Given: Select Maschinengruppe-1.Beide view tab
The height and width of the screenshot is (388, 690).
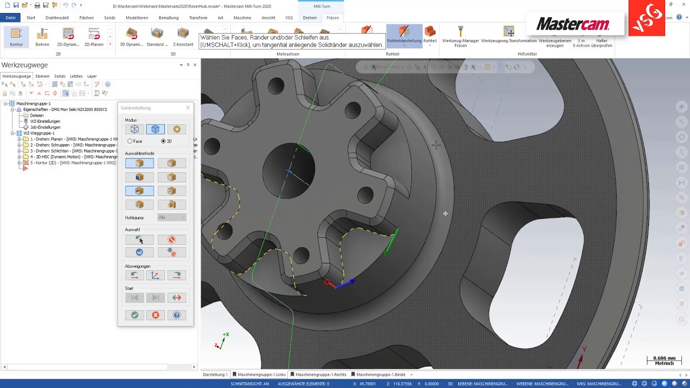Looking at the screenshot, I should [x=378, y=375].
